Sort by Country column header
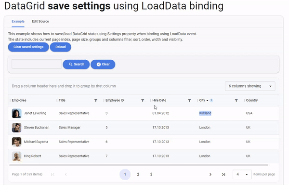The width and height of the screenshot is (289, 185). [x=252, y=100]
